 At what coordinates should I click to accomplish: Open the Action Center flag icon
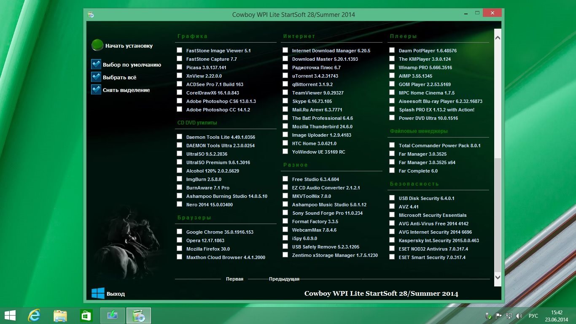pos(499,316)
